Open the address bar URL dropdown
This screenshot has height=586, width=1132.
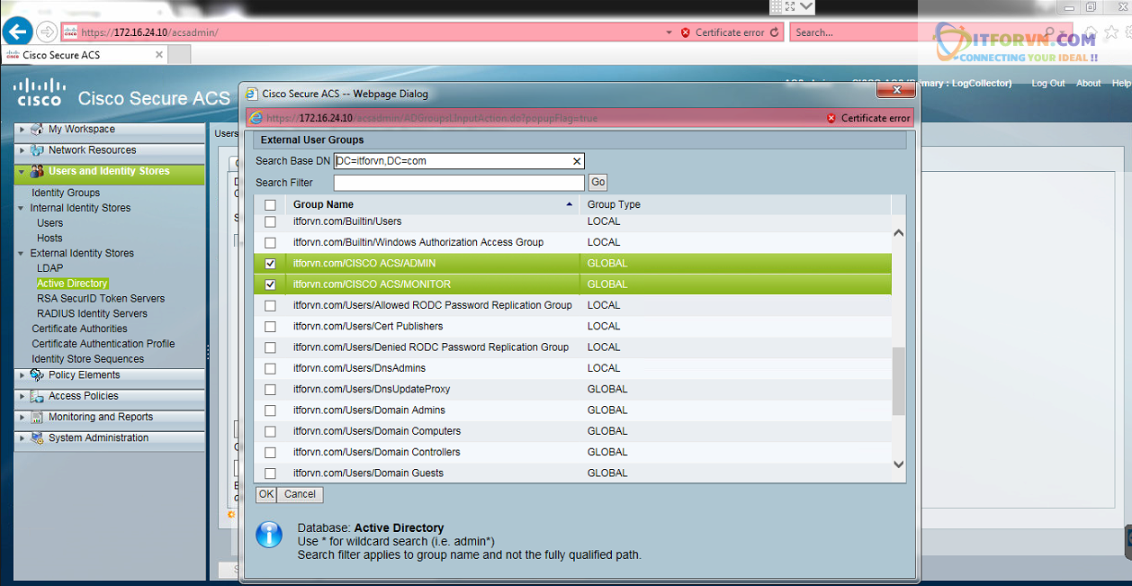click(x=669, y=32)
